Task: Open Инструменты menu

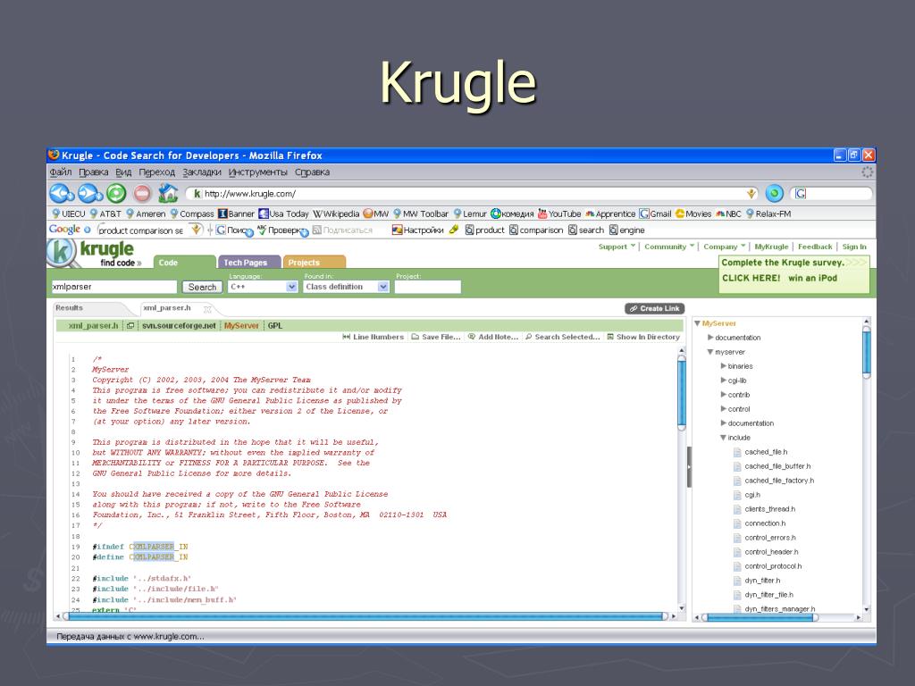Action: [258, 172]
